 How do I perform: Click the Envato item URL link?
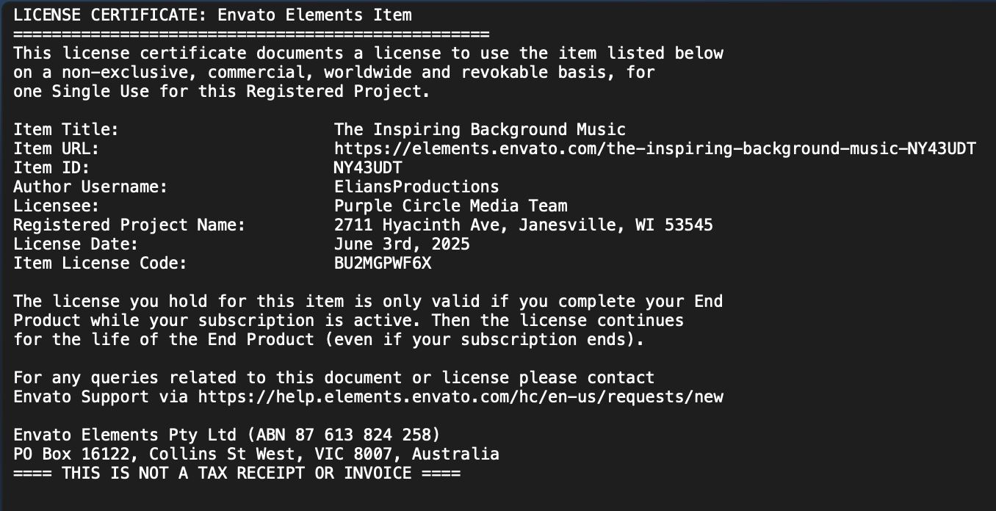coord(654,149)
